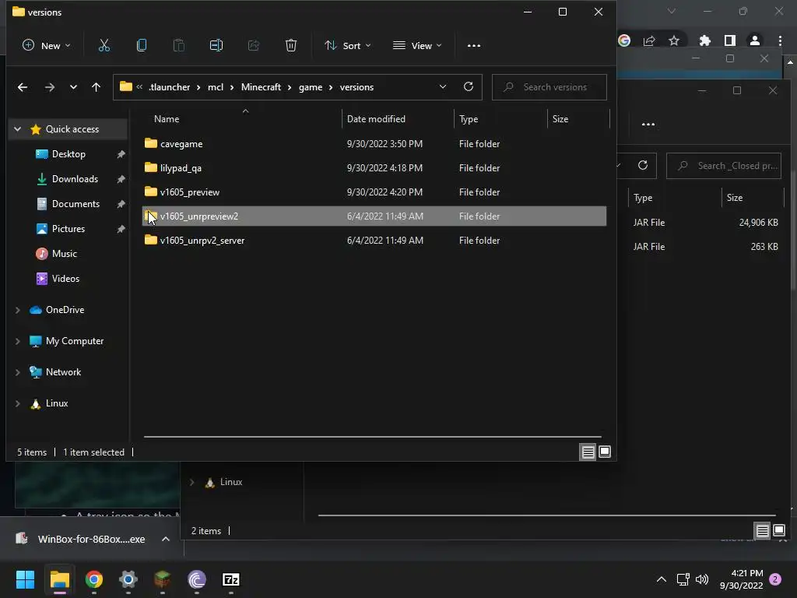Screen dimensions: 797x598
Task: Switch to large thumbnails view icon
Action: (604, 452)
